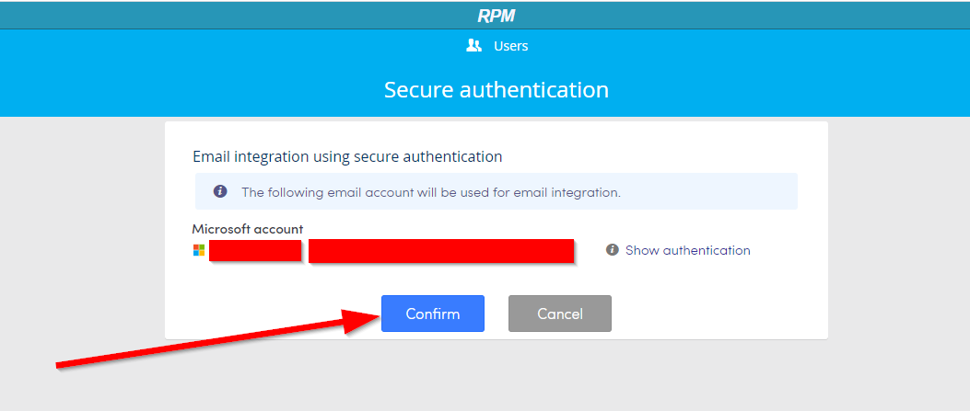
Task: Click the white card area beside Cancel
Action: [x=718, y=314]
